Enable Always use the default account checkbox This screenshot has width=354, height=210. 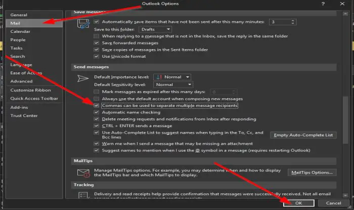point(97,99)
